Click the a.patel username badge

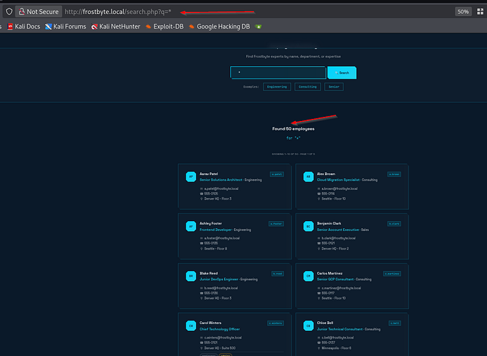click(x=277, y=174)
